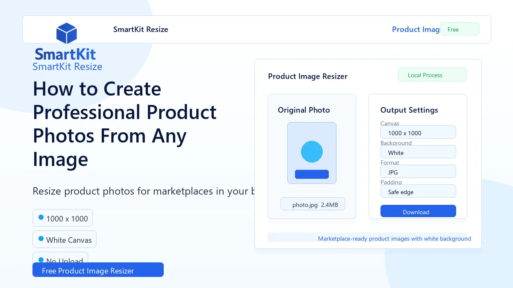This screenshot has height=288, width=513.
Task: Click the original photo preview thumbnail
Action: pyautogui.click(x=312, y=153)
